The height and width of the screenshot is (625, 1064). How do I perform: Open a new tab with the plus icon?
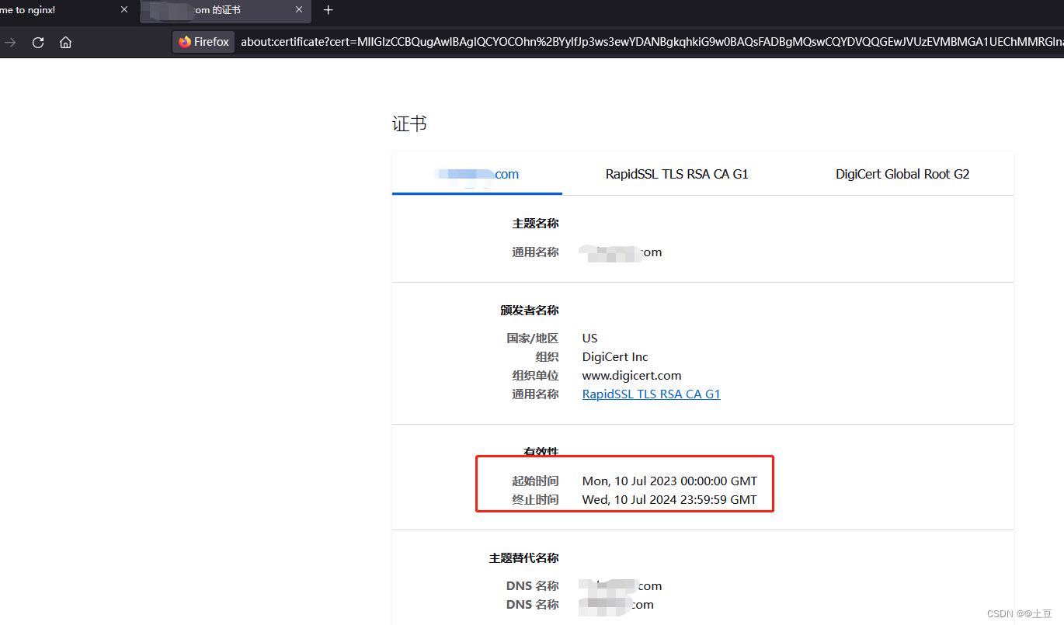coord(329,10)
